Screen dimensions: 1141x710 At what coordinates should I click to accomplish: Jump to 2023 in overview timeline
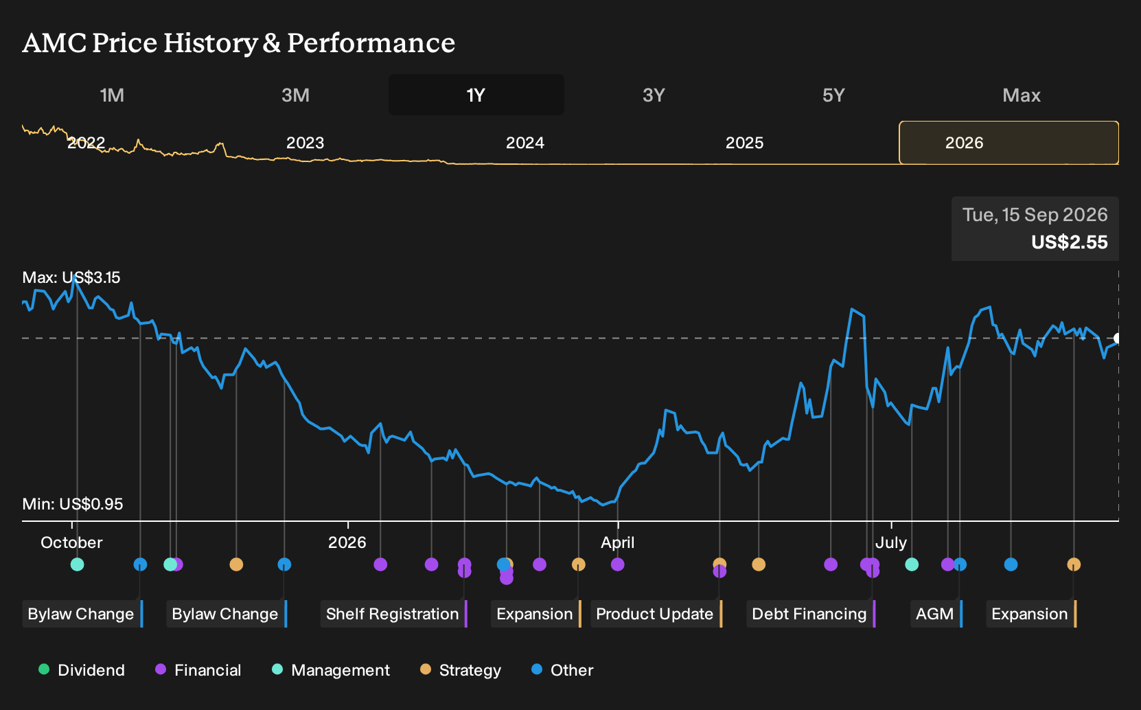click(305, 143)
